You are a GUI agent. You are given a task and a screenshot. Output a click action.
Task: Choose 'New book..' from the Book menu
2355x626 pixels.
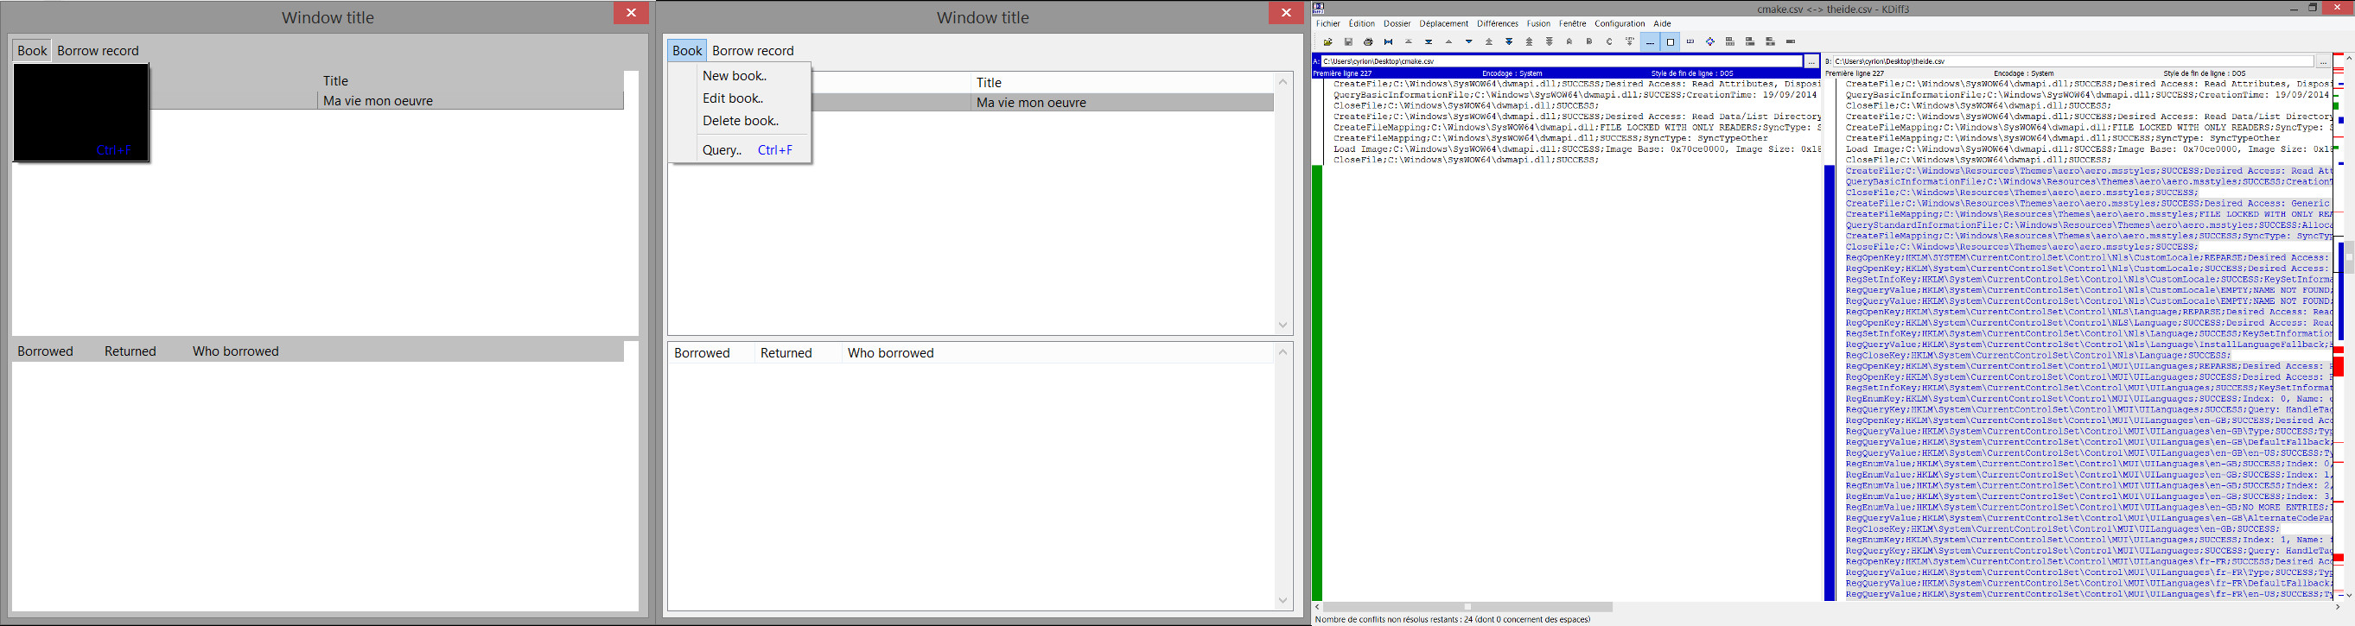[734, 76]
